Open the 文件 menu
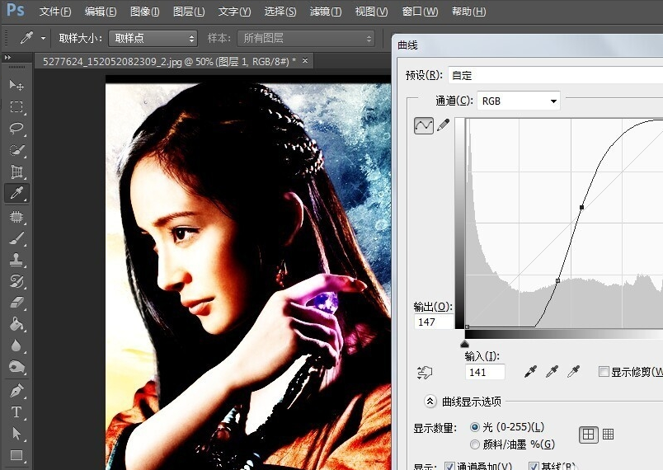 click(x=55, y=12)
